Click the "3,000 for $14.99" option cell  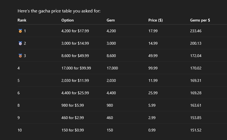pos(75,43)
